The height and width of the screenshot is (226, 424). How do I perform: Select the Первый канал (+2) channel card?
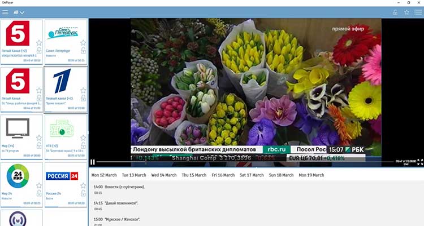click(x=66, y=89)
